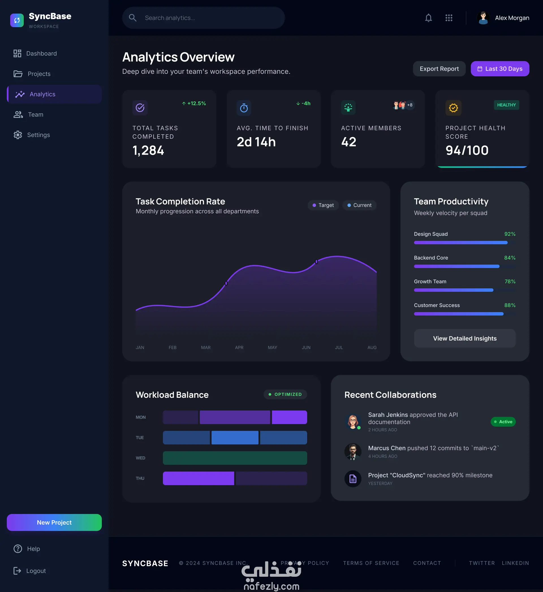This screenshot has height=592, width=543.
Task: Toggle the Current series in chart legend
Action: pos(359,205)
